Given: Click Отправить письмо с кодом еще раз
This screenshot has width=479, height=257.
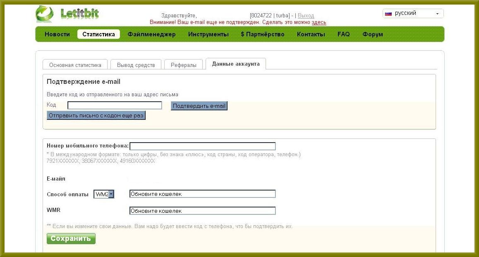Looking at the screenshot, I should [96, 116].
